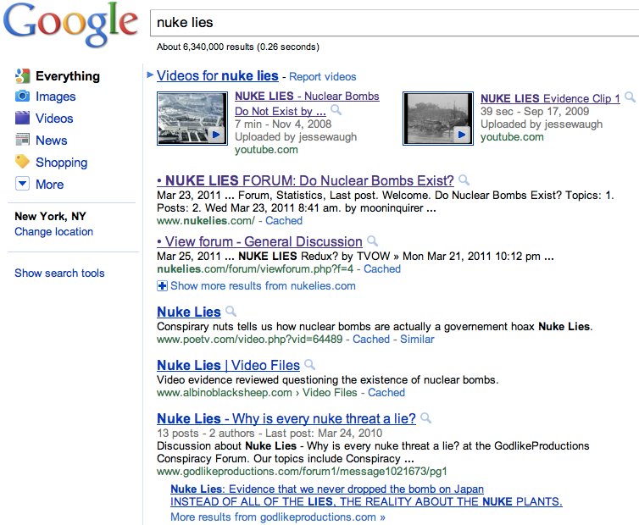The height and width of the screenshot is (525, 639).
Task: Click youtube.com under the Evidence Clip 1 video
Action: coord(512,137)
